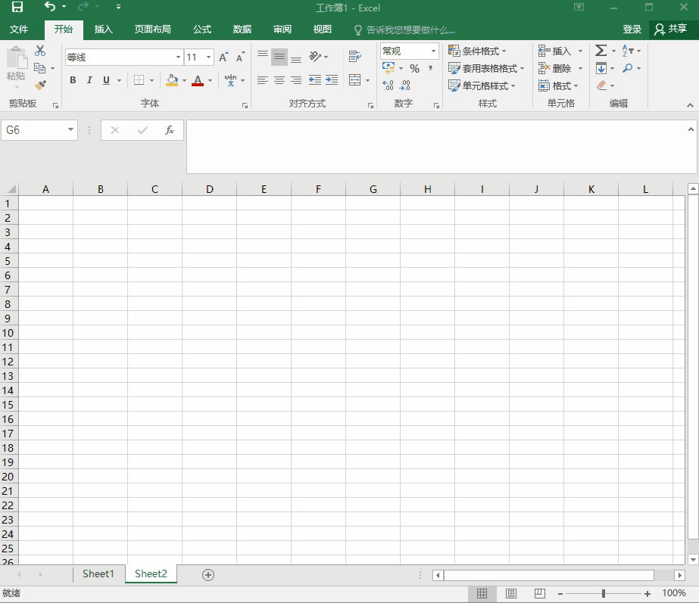This screenshot has width=699, height=603.
Task: Apply percent style format
Action: click(414, 68)
